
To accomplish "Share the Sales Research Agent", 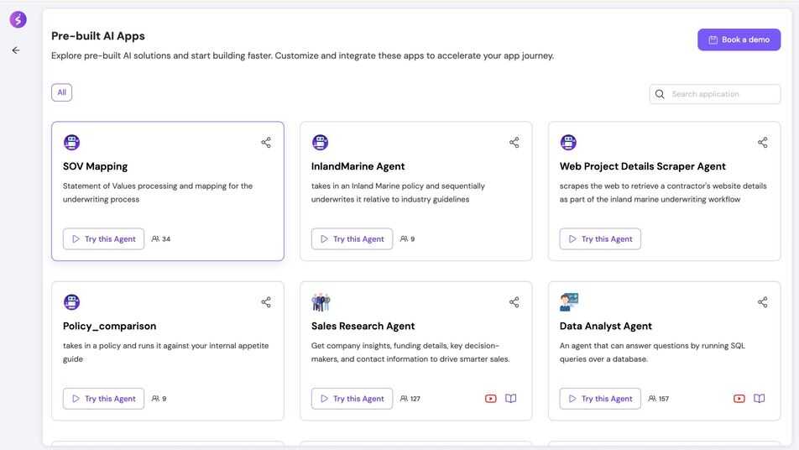I will (514, 302).
